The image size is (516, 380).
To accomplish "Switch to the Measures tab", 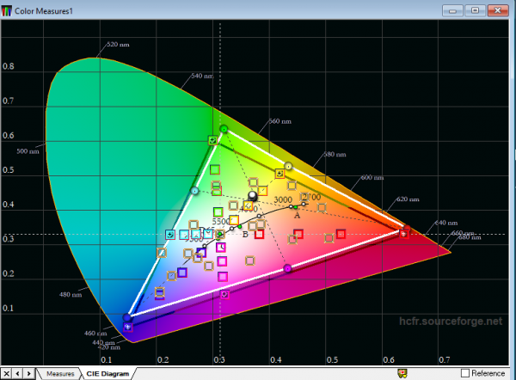I will pos(60,373).
